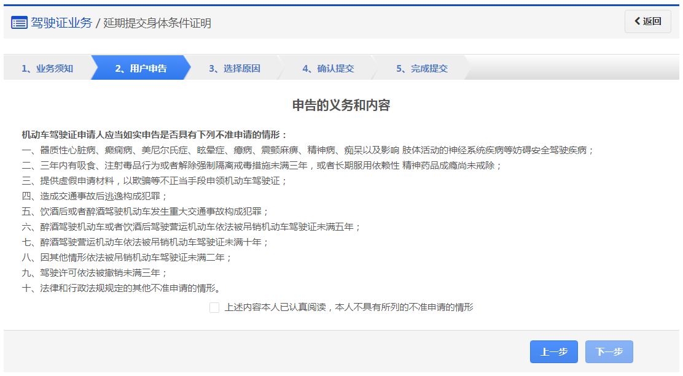Viewport: 683px width, 376px height.
Task: Tick the 上述内容本人已认真阅读 checkbox
Action: 214,308
